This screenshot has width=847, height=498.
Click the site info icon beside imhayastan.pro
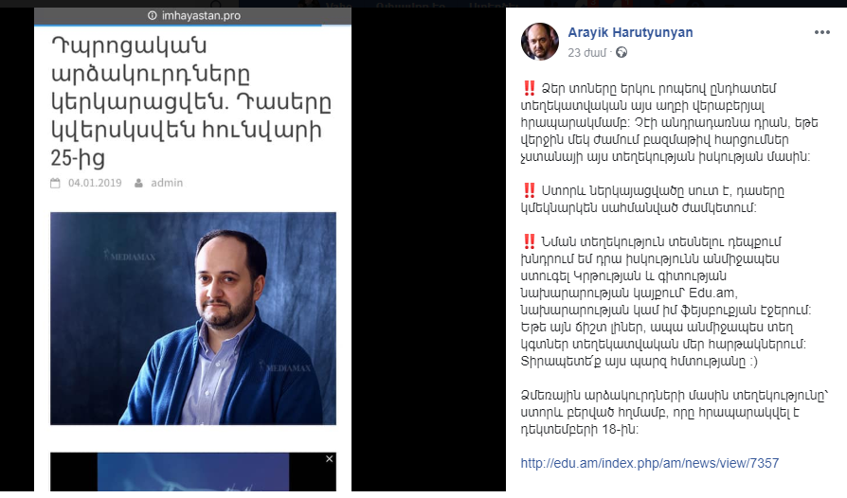click(x=153, y=16)
